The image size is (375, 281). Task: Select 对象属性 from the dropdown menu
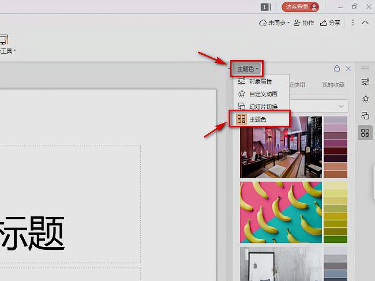(261, 81)
